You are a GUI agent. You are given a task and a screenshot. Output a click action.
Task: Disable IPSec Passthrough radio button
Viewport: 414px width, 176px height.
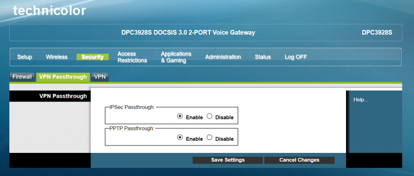209,116
